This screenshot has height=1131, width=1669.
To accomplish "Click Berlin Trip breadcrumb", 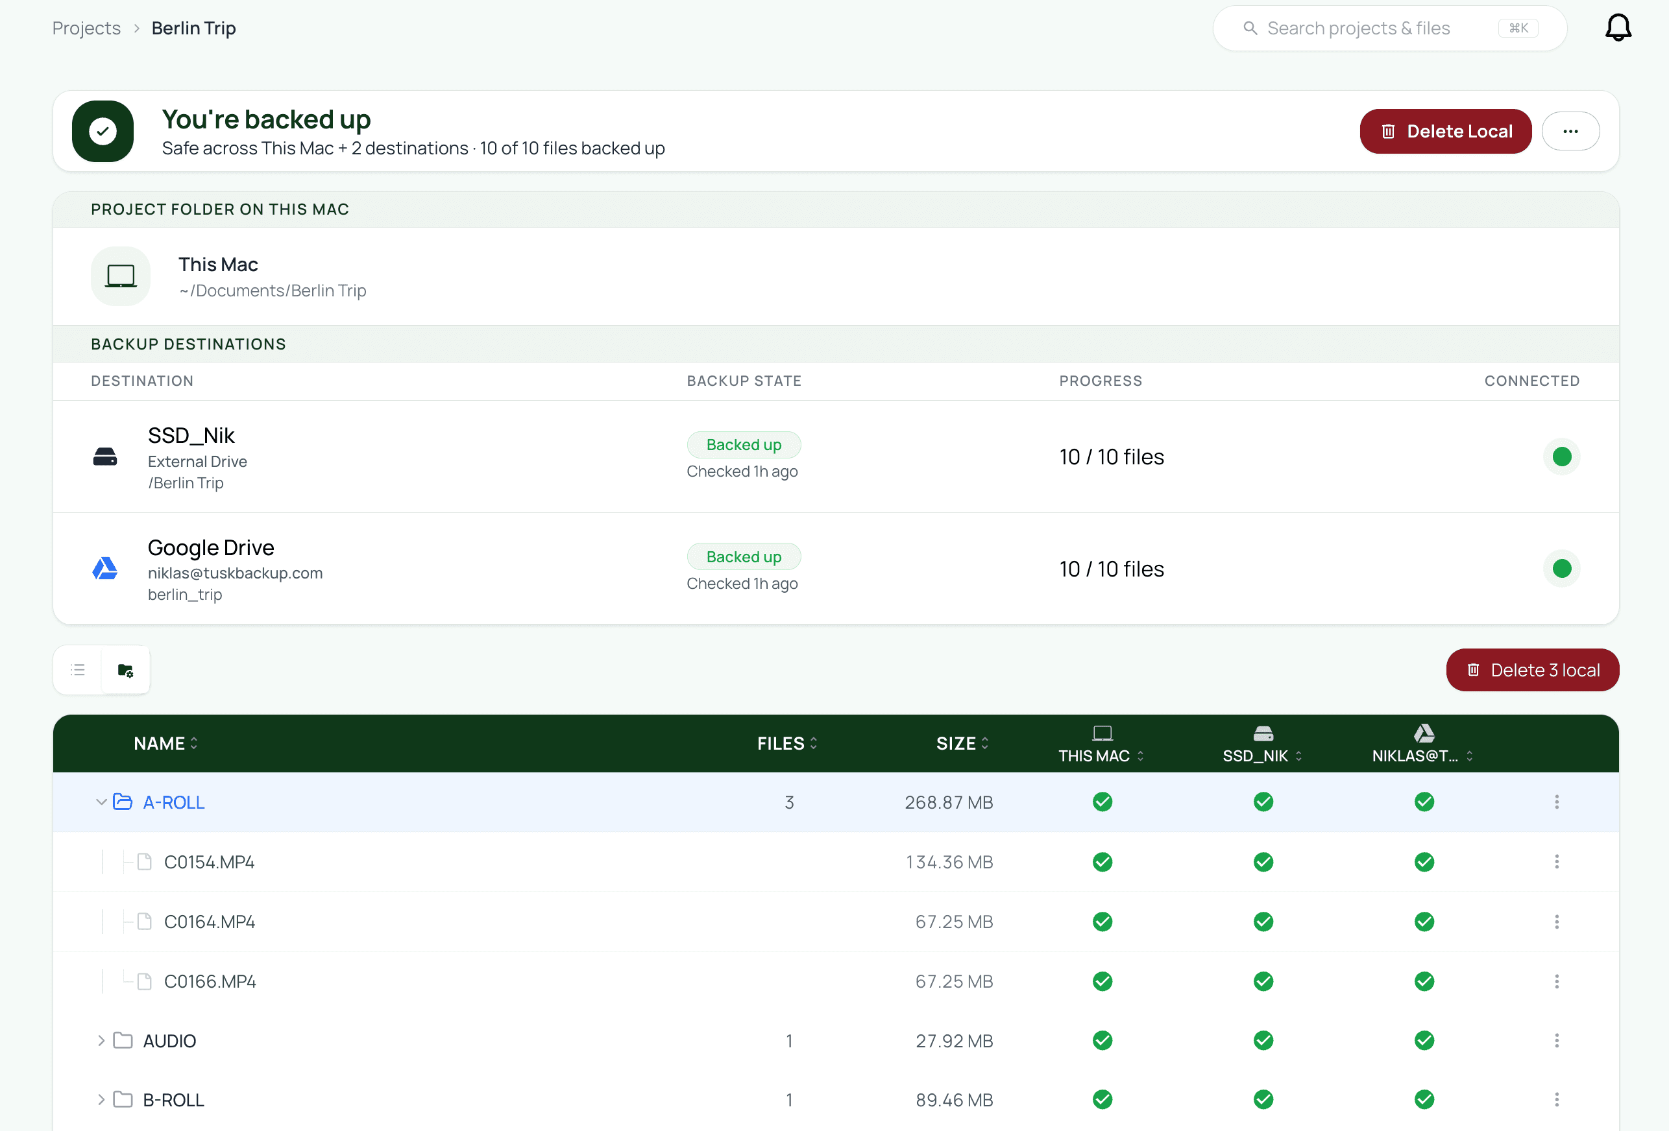I will tap(194, 28).
